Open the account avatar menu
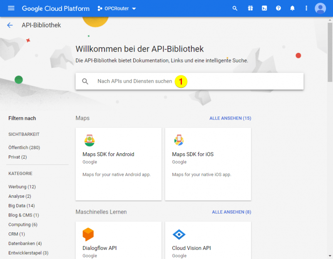 pyautogui.click(x=320, y=8)
